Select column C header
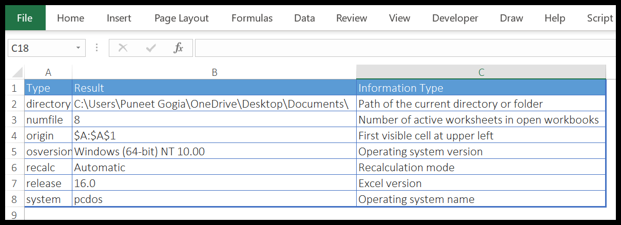Image resolution: width=621 pixels, height=225 pixels. [481, 72]
